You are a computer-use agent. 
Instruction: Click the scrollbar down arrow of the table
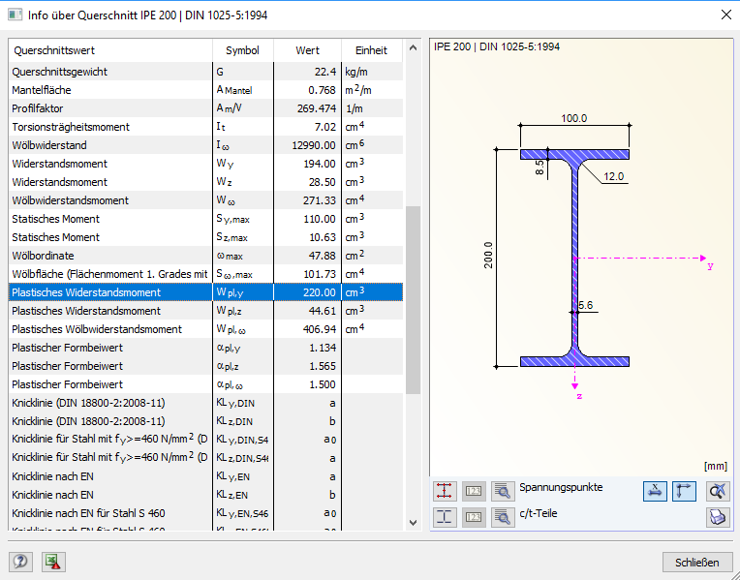click(x=413, y=523)
